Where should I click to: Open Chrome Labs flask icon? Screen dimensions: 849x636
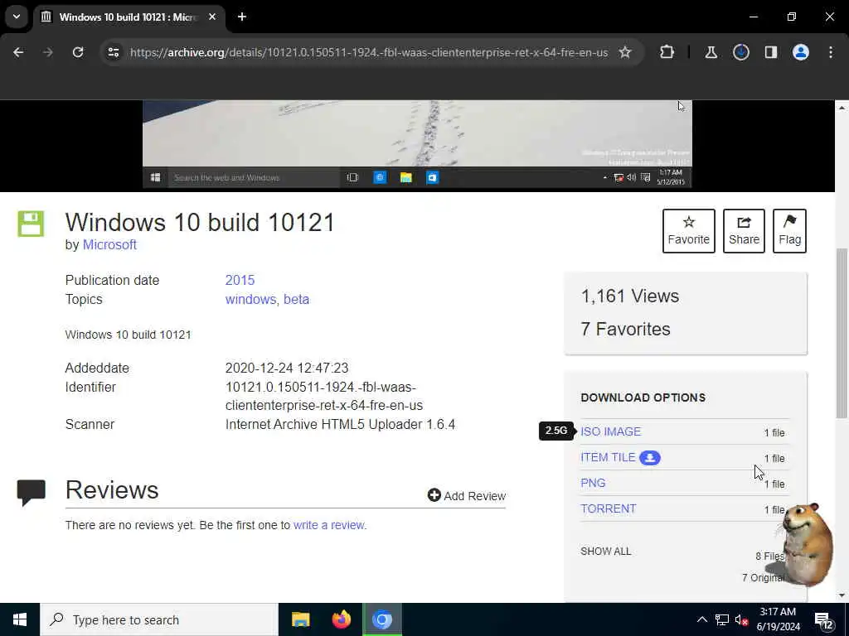coord(711,52)
